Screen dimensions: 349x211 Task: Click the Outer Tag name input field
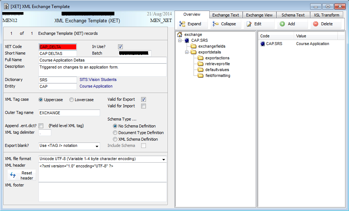pos(69,113)
